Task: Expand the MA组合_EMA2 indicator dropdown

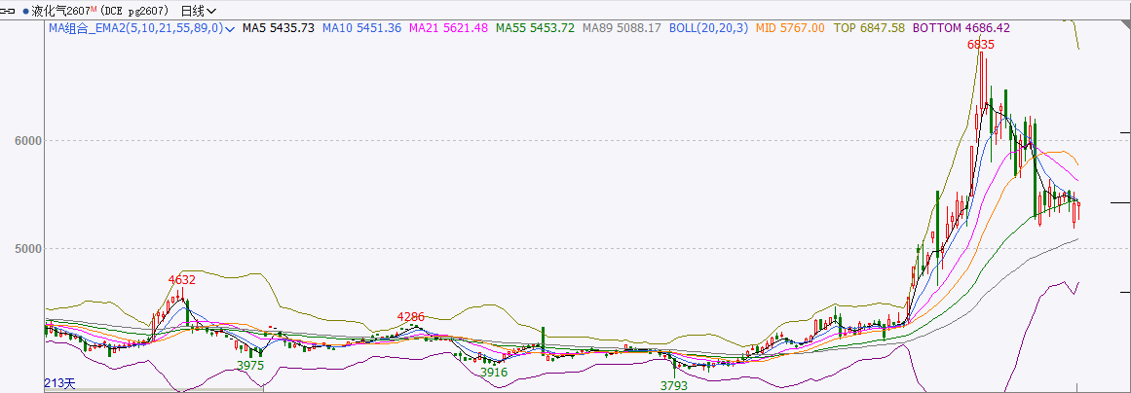Action: (230, 29)
